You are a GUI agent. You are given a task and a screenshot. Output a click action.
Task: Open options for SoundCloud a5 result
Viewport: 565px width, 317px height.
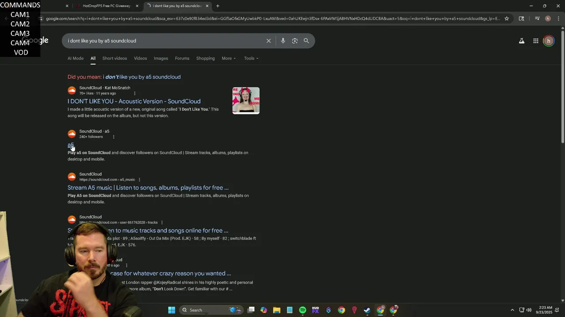113,137
